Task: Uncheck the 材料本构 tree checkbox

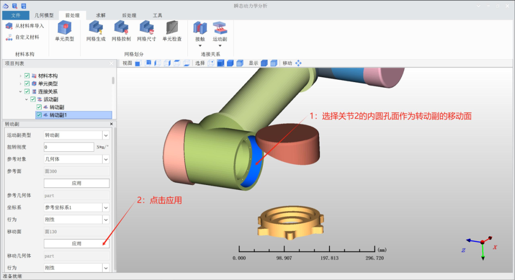Action: click(27, 75)
